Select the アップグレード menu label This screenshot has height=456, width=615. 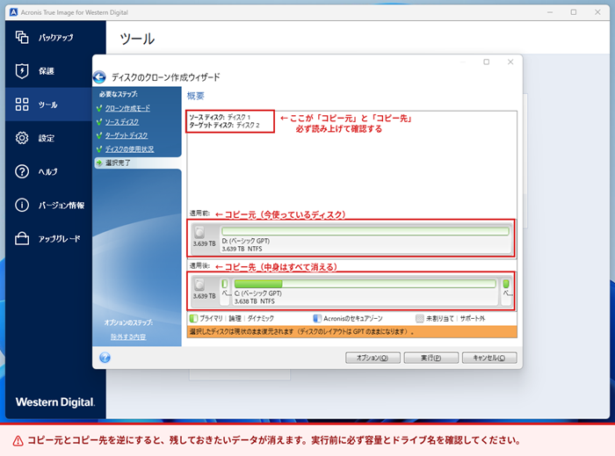[x=59, y=239]
